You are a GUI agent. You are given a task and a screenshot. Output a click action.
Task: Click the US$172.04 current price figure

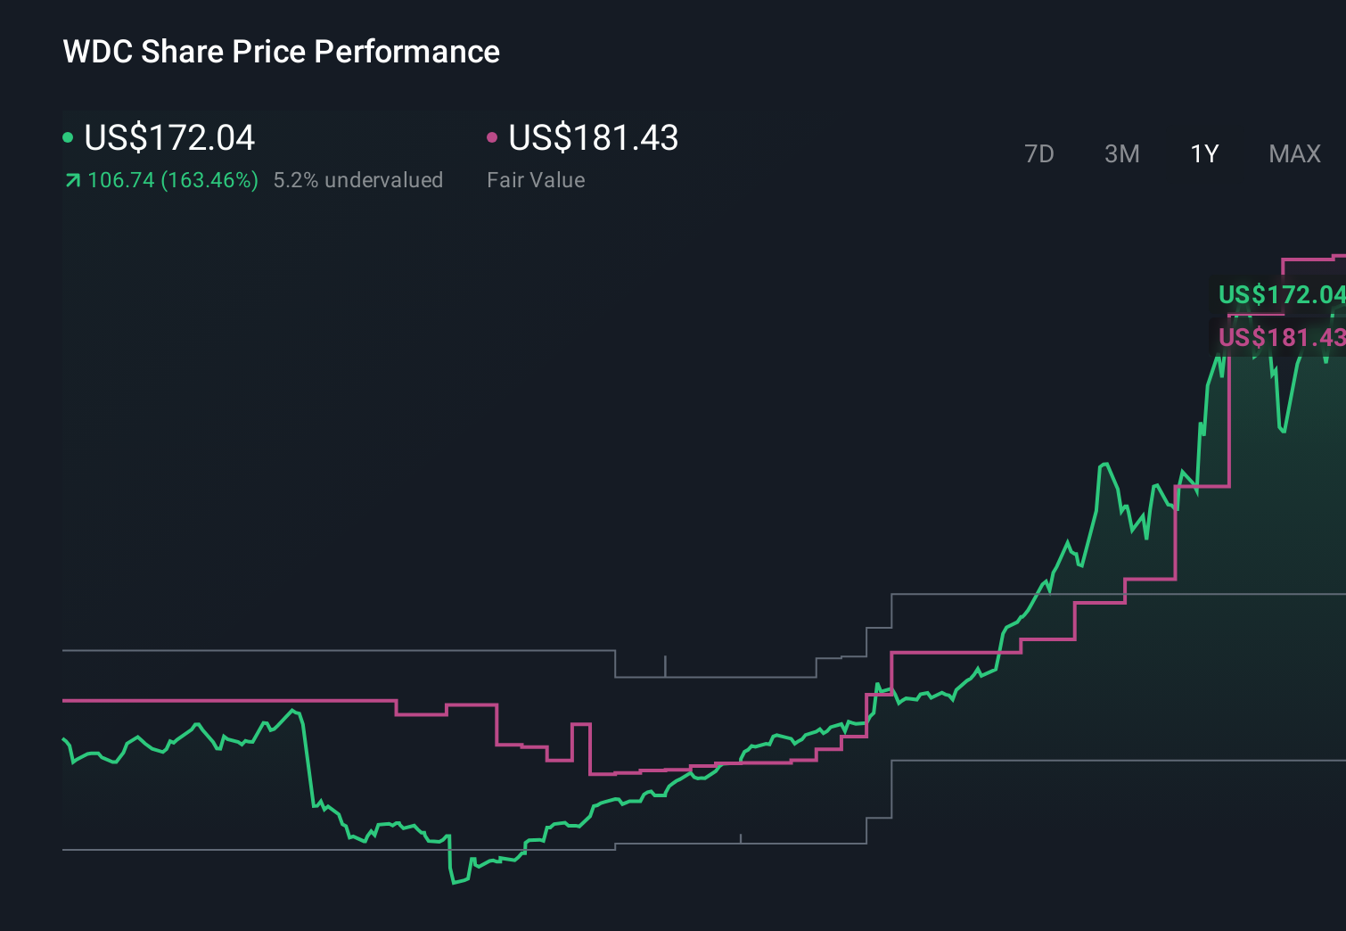point(169,137)
